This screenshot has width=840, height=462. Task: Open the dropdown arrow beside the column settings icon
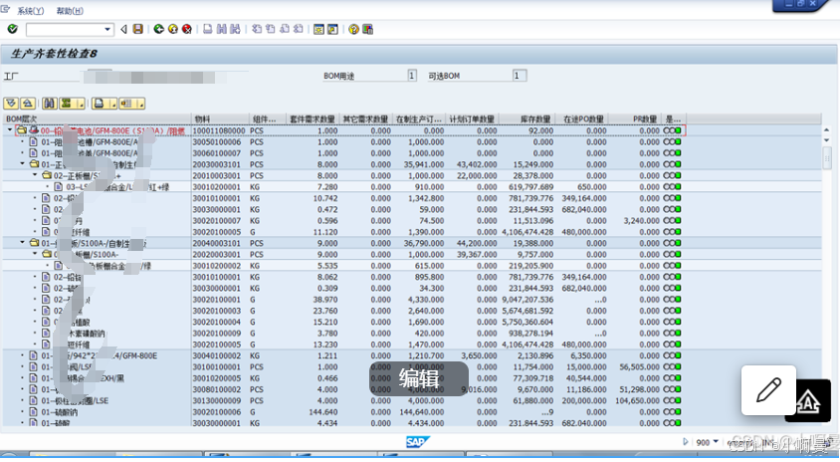click(x=139, y=104)
